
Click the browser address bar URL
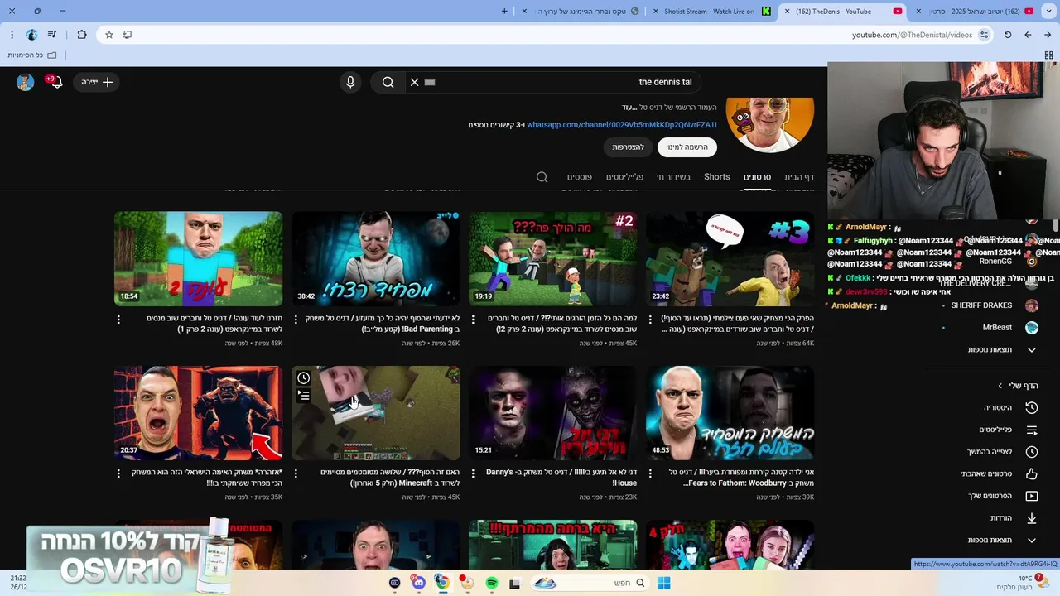point(912,35)
